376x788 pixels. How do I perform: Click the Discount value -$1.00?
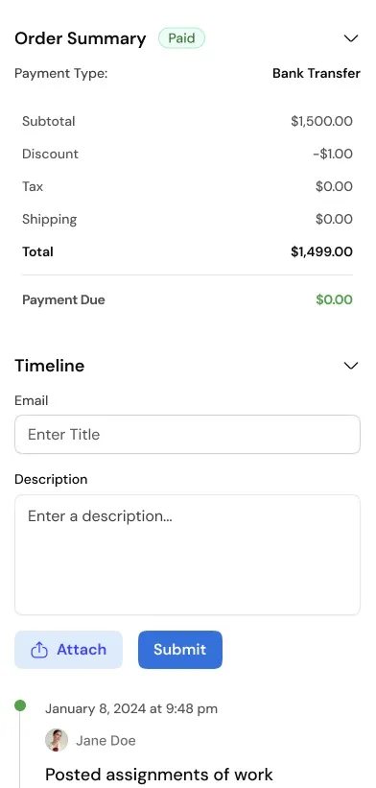tap(333, 154)
